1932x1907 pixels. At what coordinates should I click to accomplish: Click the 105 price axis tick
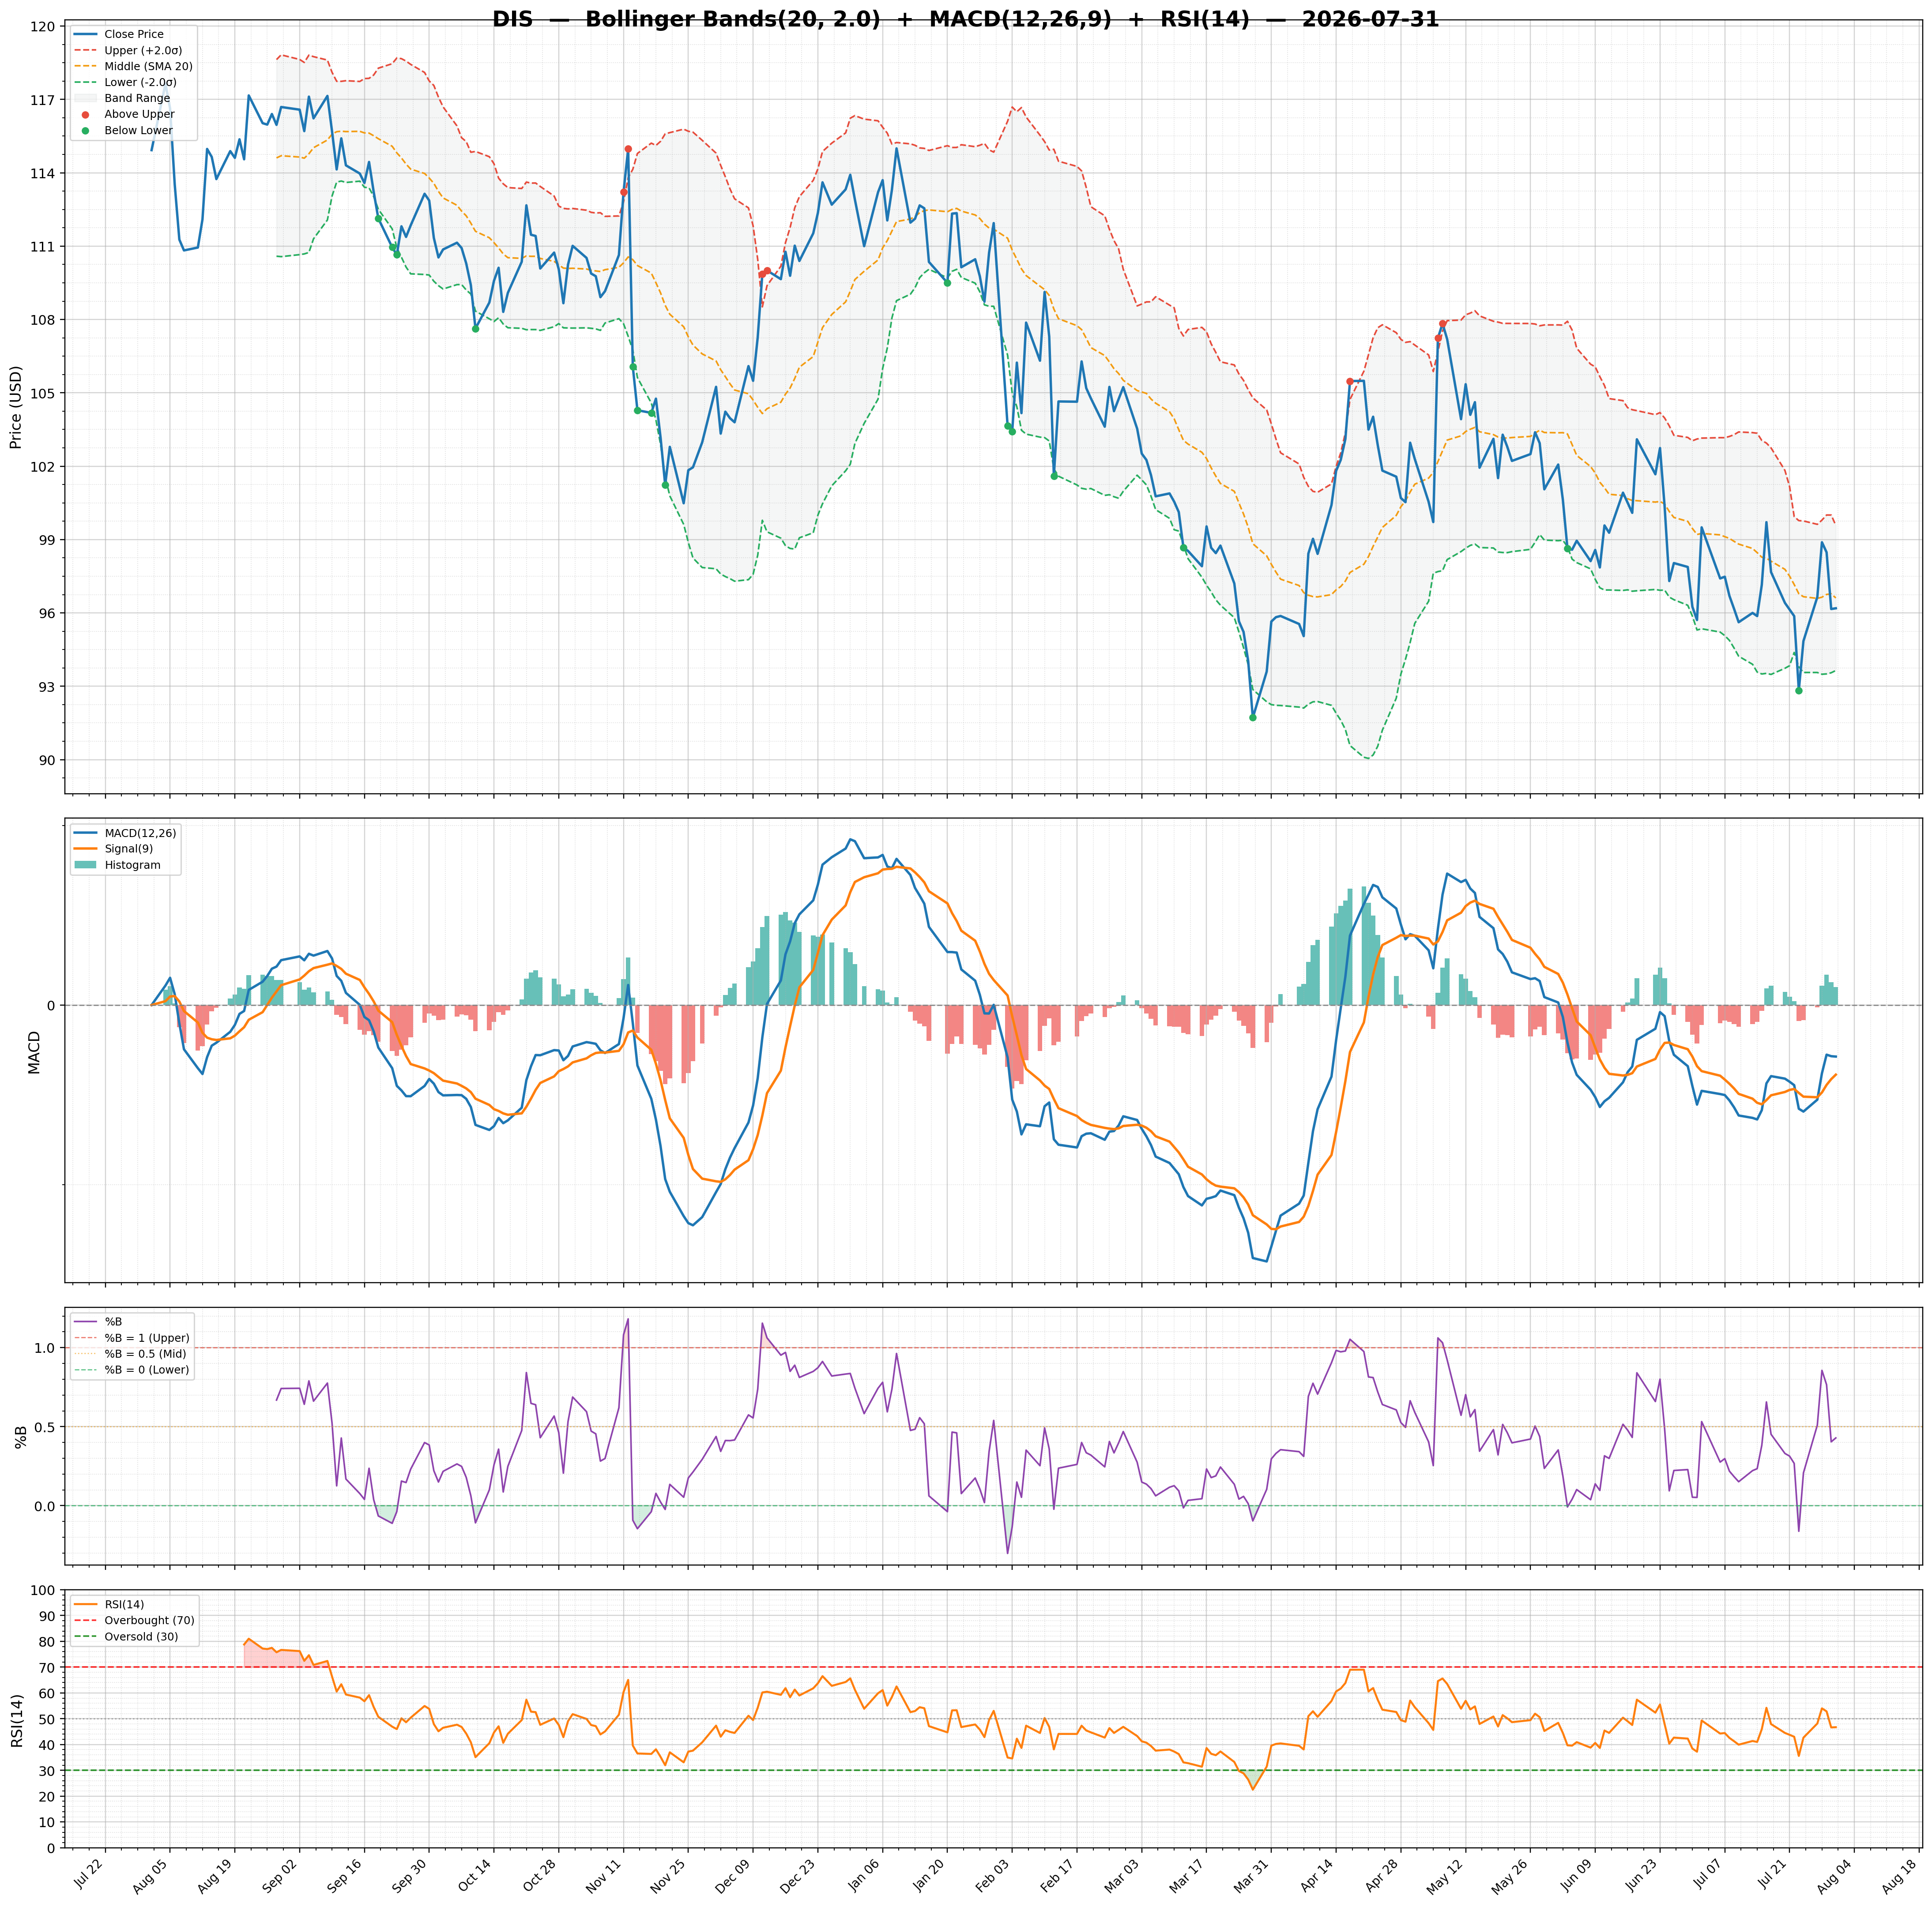pos(42,393)
